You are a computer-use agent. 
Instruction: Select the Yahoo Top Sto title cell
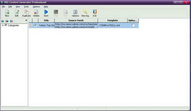point(47,25)
